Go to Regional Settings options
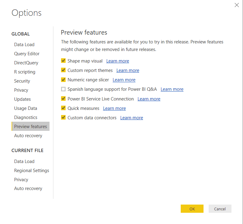 [x=32, y=171]
